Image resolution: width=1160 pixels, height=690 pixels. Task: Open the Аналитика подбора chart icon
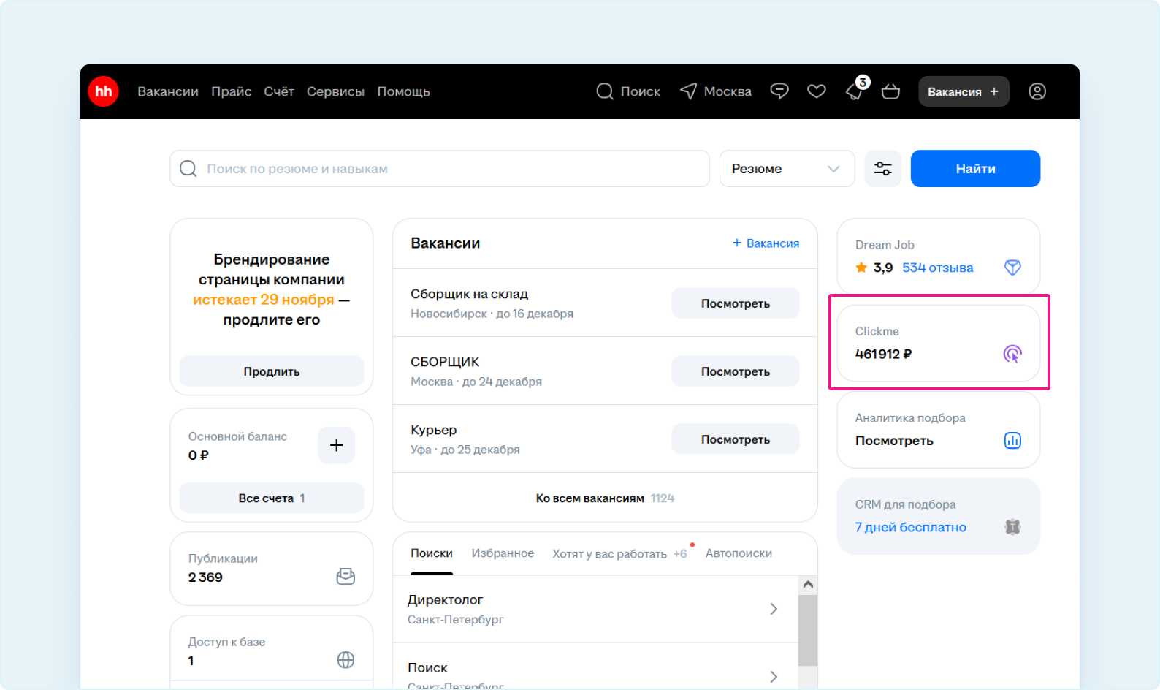click(x=1012, y=441)
